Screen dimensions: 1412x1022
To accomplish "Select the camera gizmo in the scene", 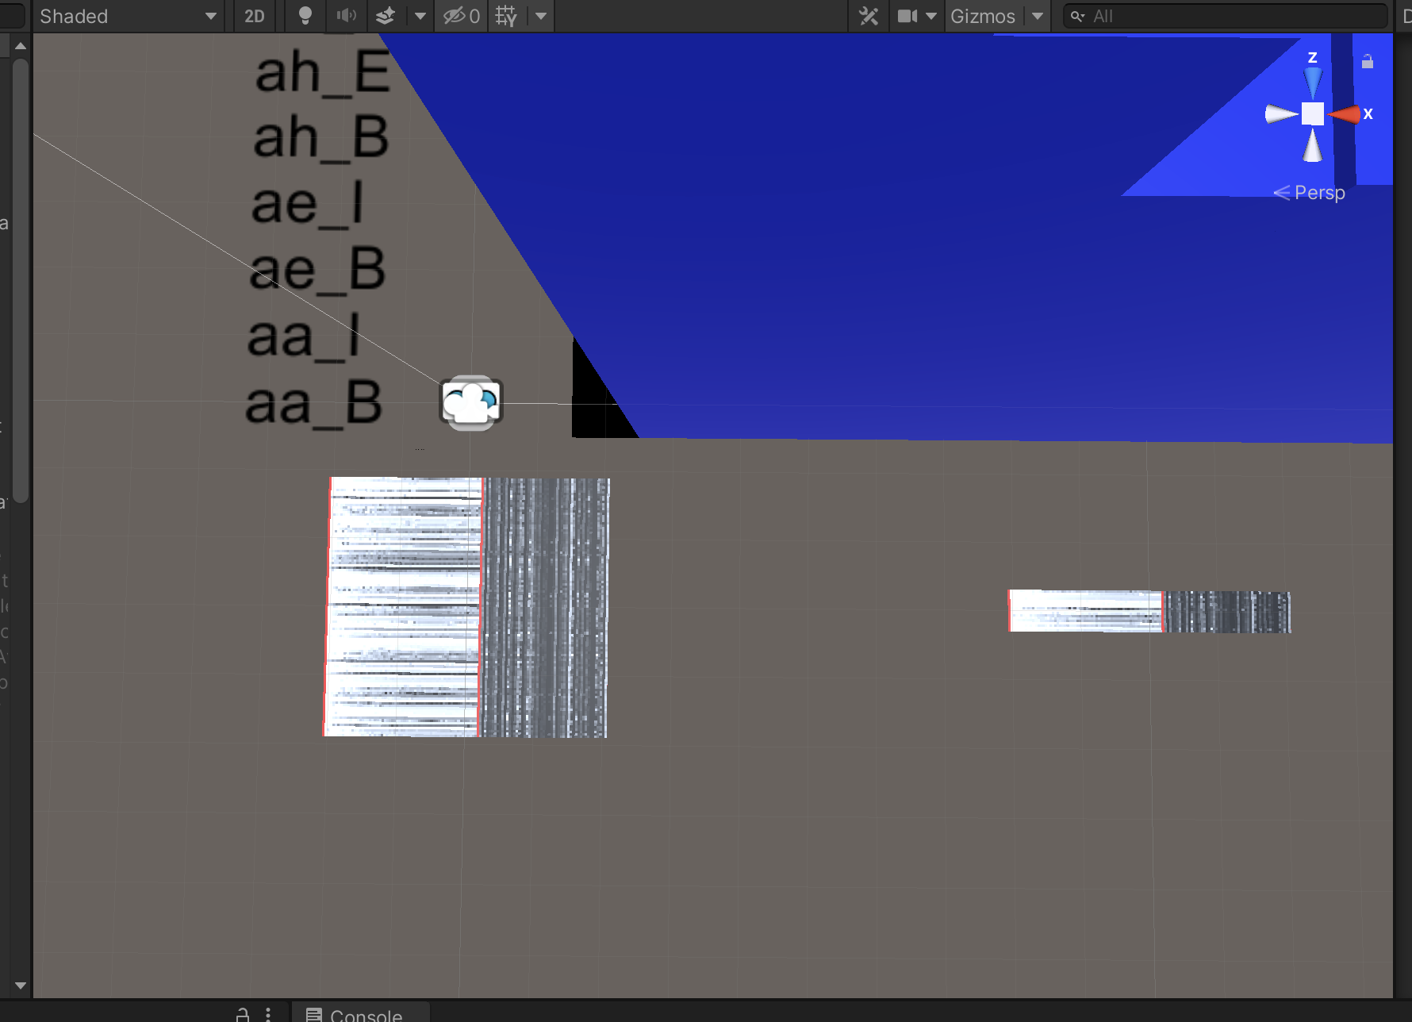I will click(471, 403).
